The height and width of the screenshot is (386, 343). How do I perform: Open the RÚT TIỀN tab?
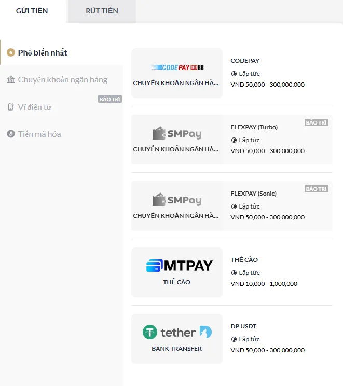point(102,11)
